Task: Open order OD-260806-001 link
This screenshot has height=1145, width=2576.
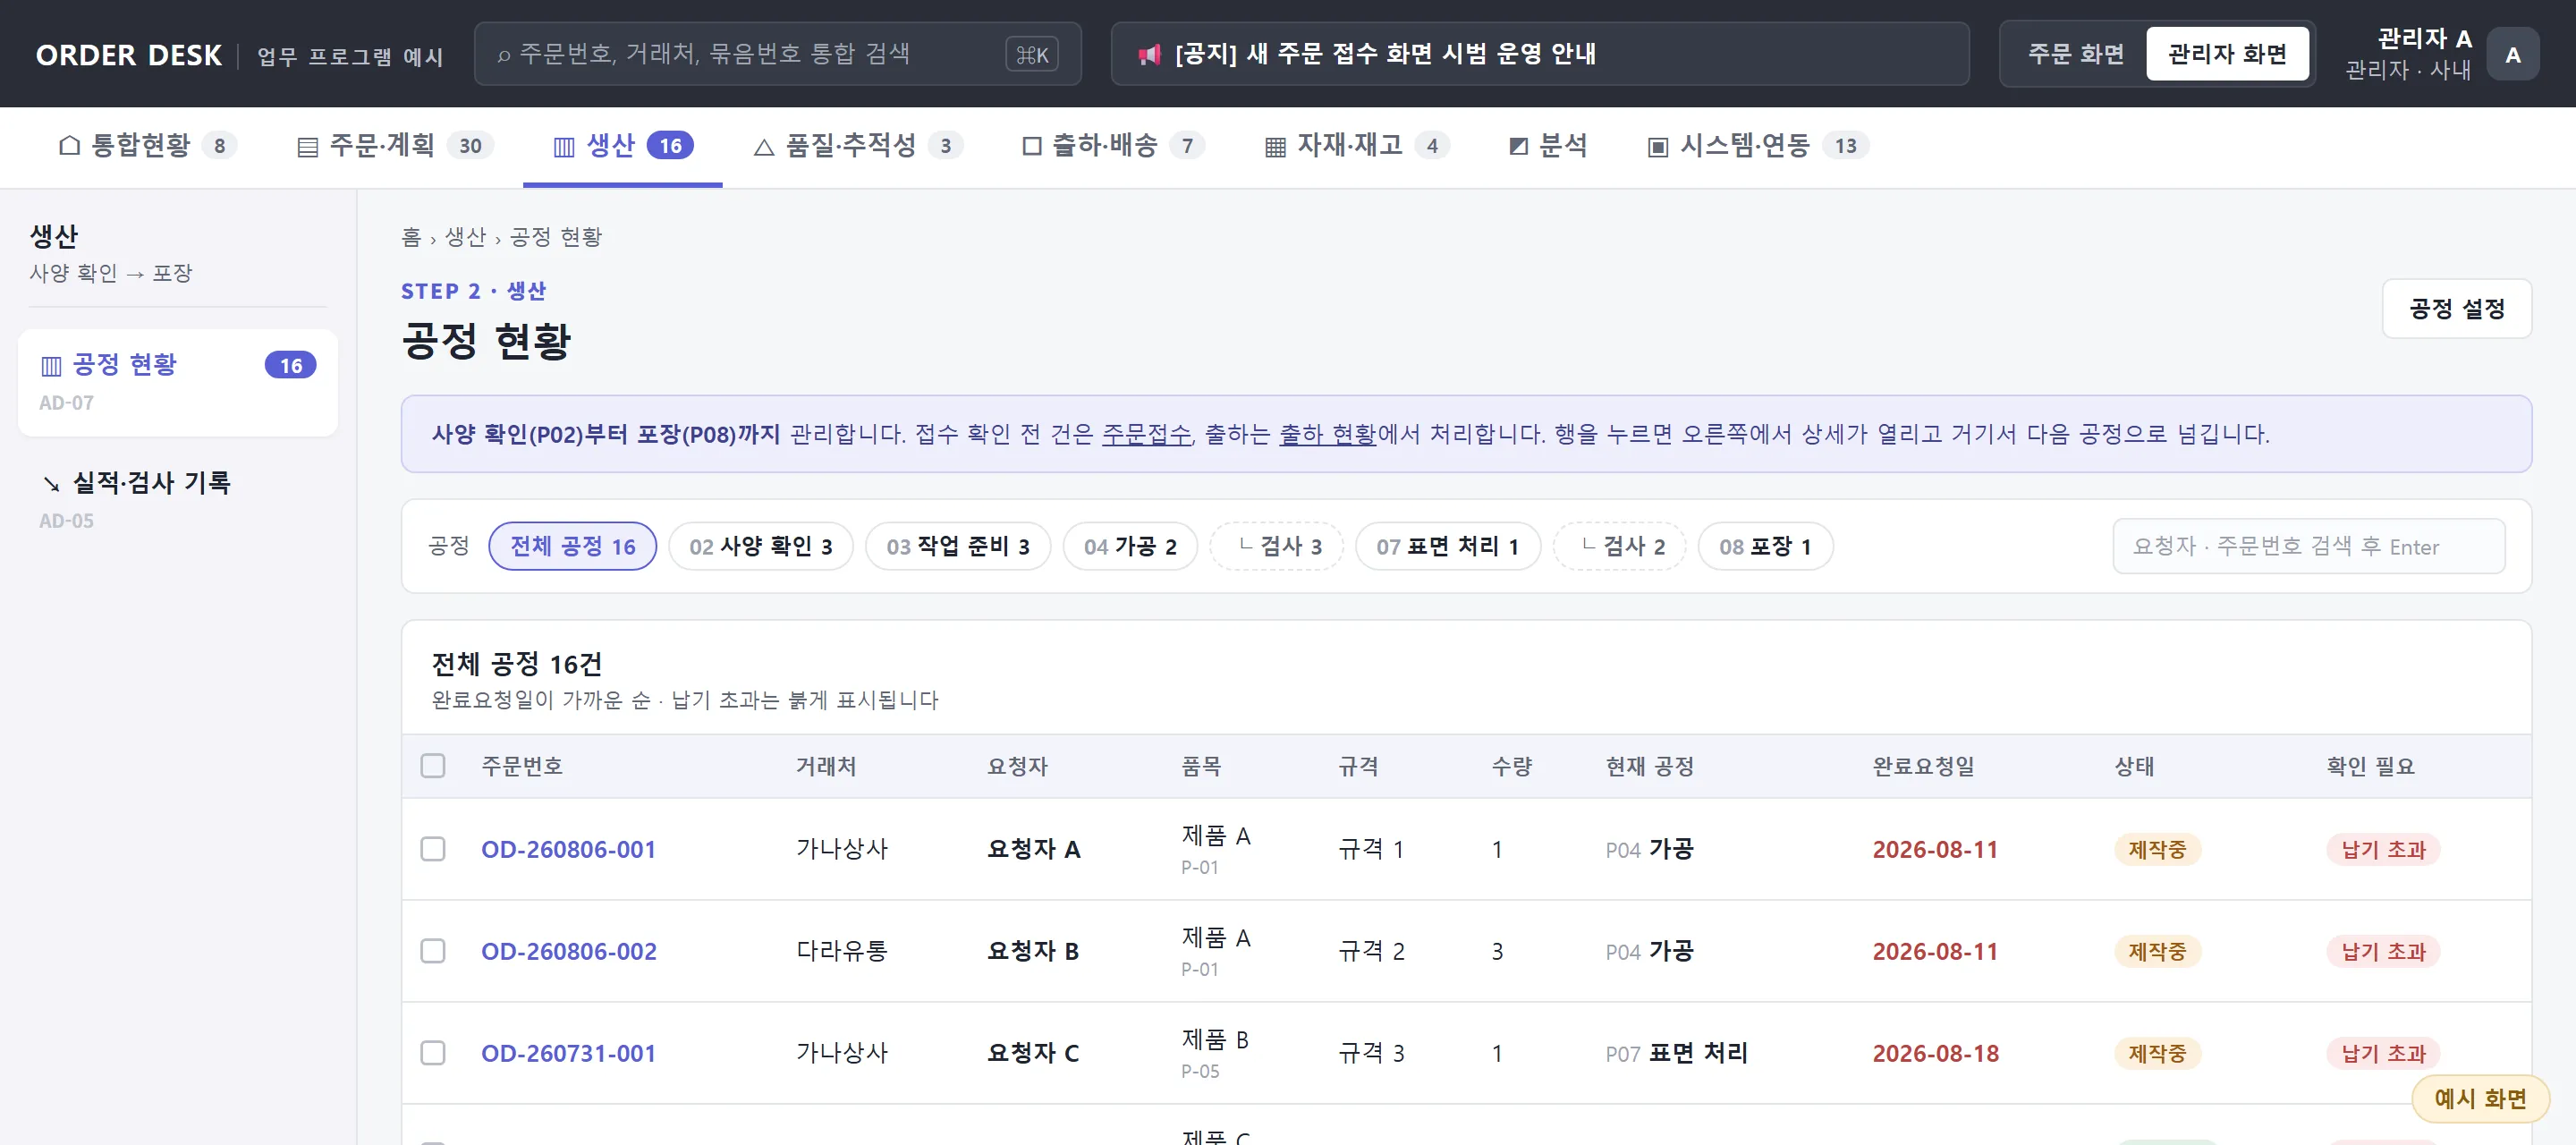Action: (568, 849)
